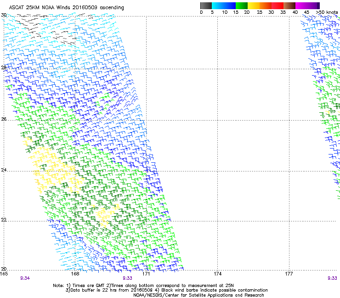Click the latitude label '22'
340x298 pixels.
pos(4,220)
